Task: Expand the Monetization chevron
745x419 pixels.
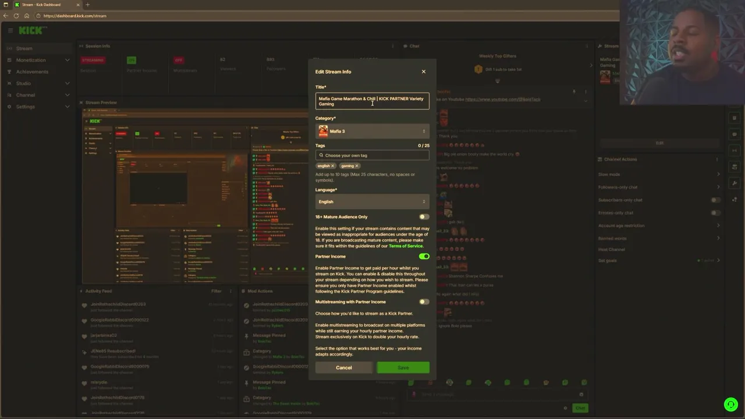Action: point(68,60)
